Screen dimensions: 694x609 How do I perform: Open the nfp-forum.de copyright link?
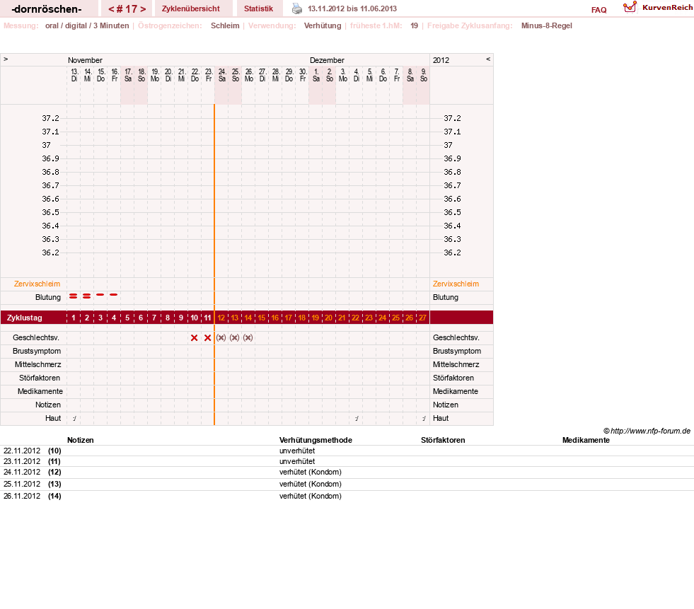pyautogui.click(x=647, y=431)
